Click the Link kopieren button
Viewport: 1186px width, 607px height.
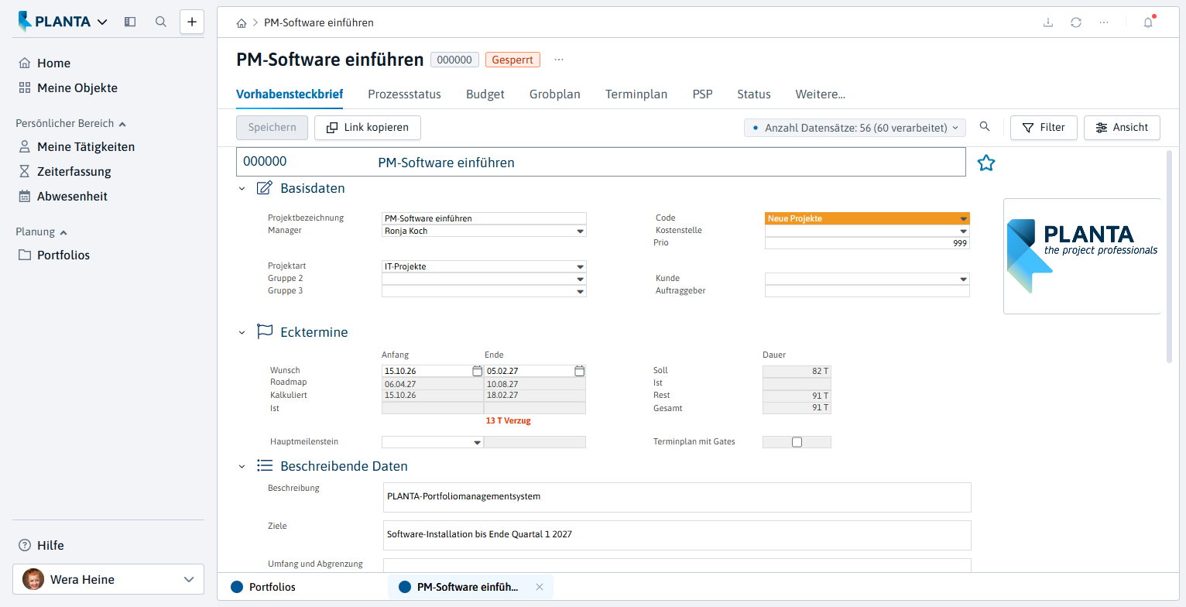point(368,128)
